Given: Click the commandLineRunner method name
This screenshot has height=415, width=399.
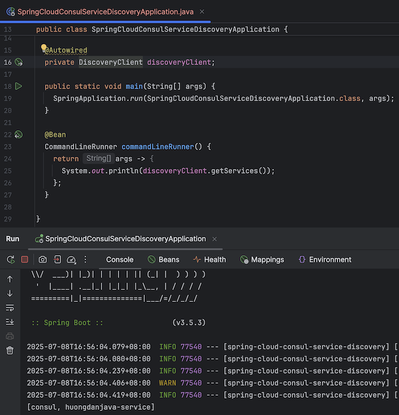Looking at the screenshot, I should (158, 147).
